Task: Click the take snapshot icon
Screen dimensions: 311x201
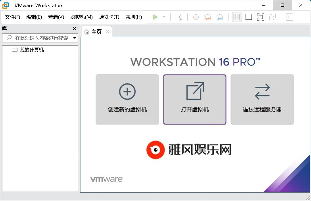Action: pyautogui.click(x=196, y=17)
